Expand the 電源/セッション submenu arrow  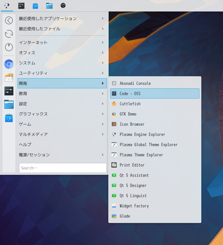pyautogui.click(x=103, y=155)
